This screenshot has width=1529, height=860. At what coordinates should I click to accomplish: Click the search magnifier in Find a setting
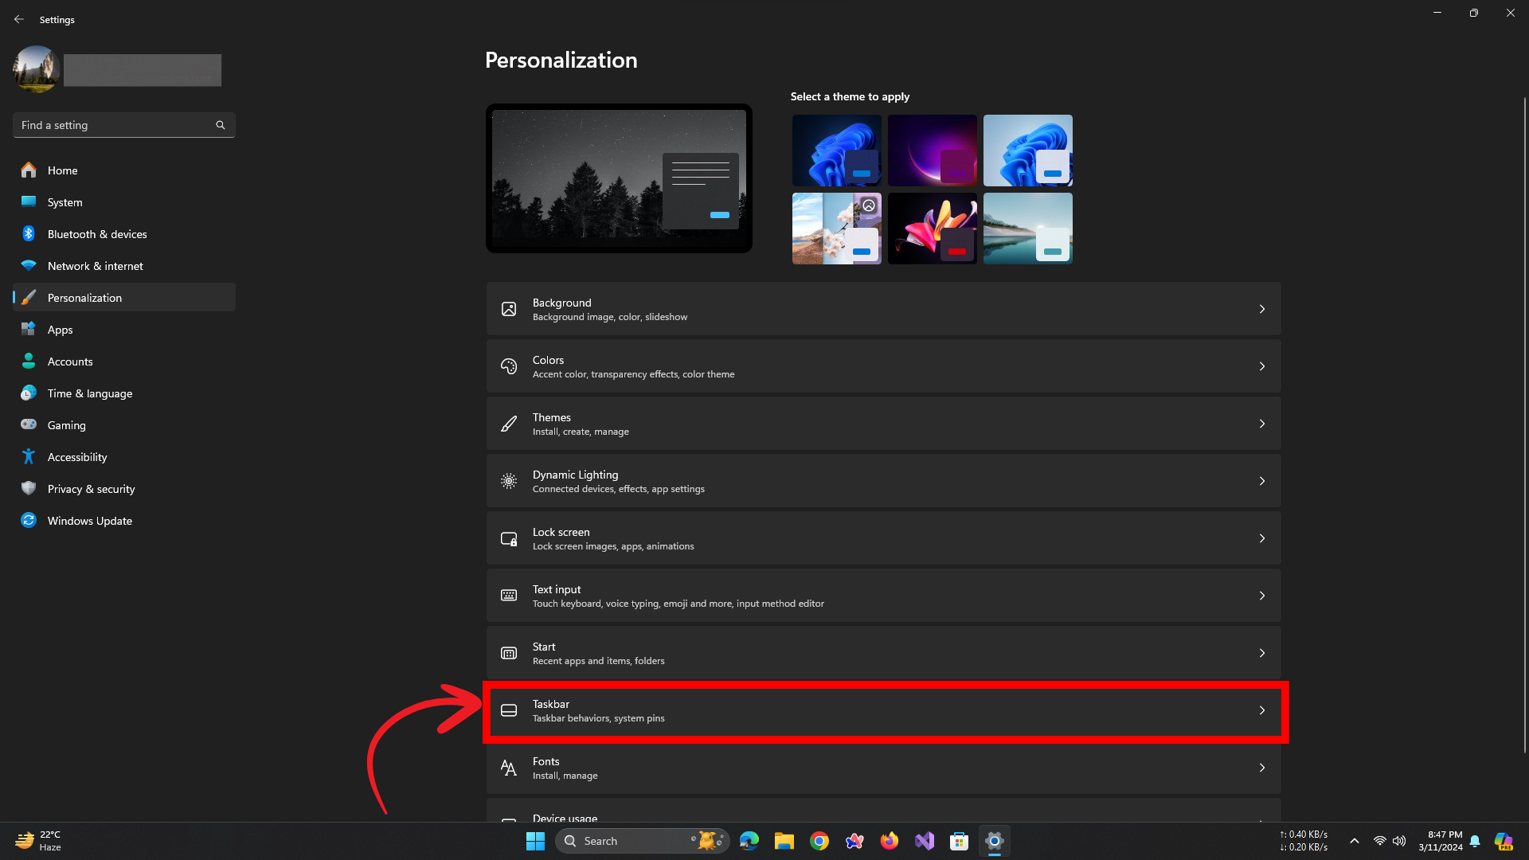[221, 125]
